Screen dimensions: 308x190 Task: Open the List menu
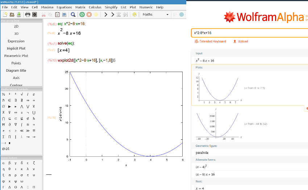click(124, 7)
